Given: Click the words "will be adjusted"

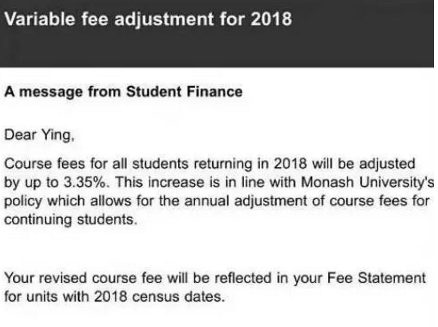Looking at the screenshot, I should tap(364, 164).
